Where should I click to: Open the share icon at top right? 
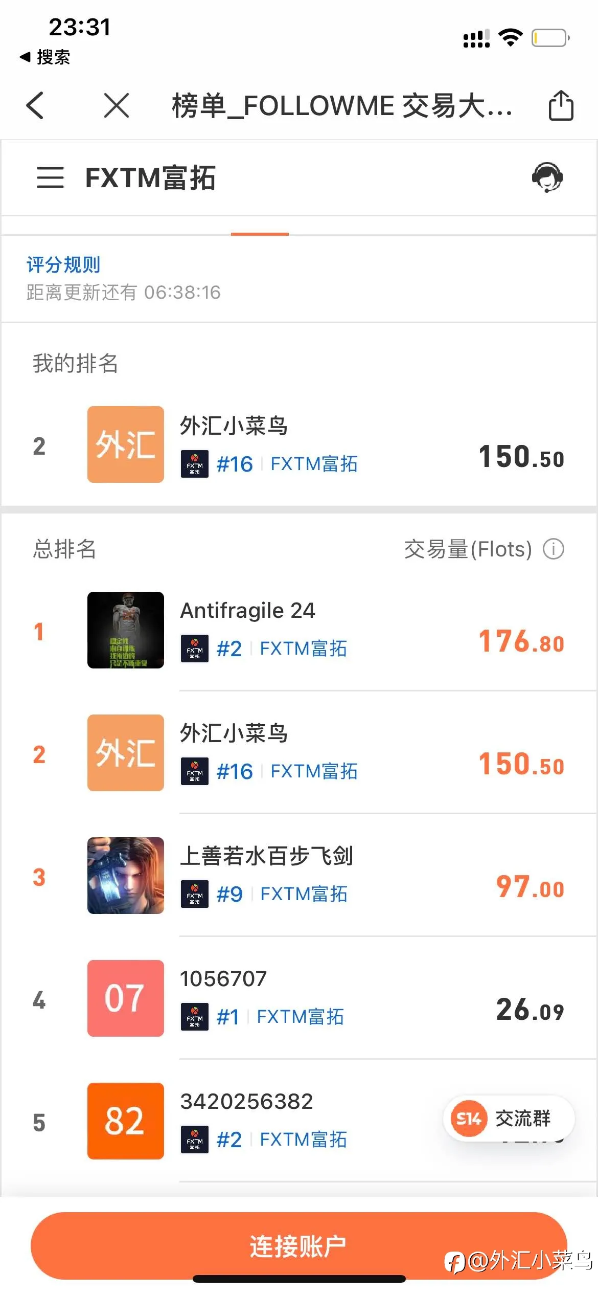561,105
